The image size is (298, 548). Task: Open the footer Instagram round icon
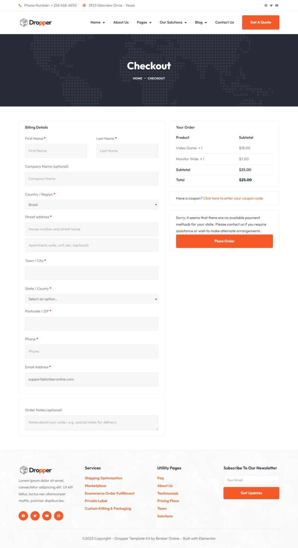pyautogui.click(x=58, y=516)
